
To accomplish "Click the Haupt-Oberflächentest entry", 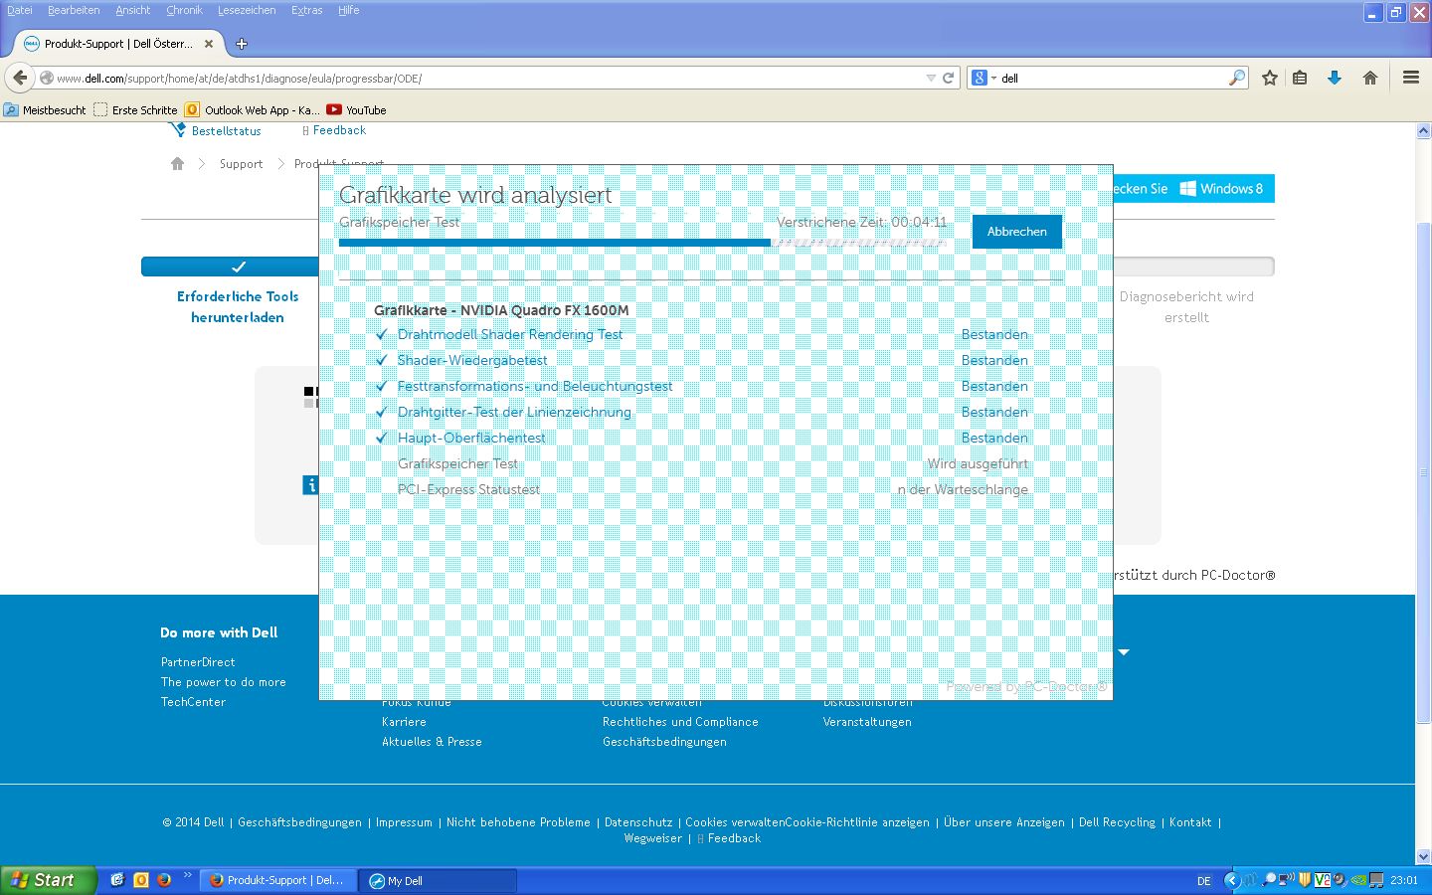I will [x=471, y=438].
